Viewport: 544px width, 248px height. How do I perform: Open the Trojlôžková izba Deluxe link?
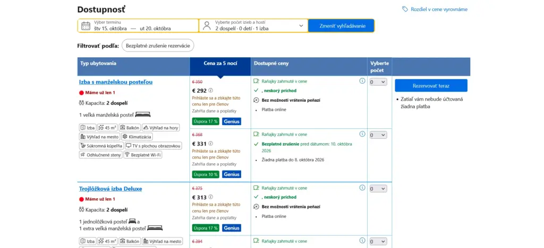tap(110, 189)
